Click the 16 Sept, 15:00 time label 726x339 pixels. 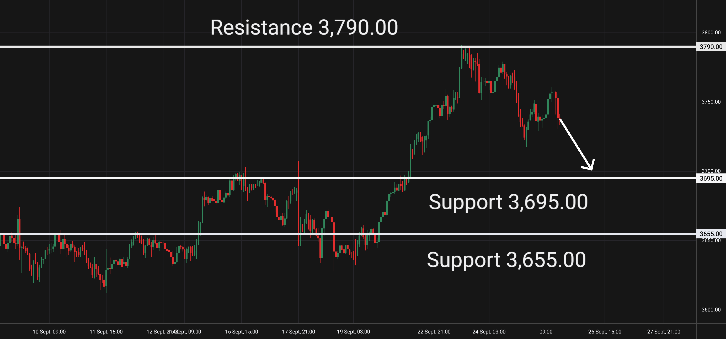242,332
